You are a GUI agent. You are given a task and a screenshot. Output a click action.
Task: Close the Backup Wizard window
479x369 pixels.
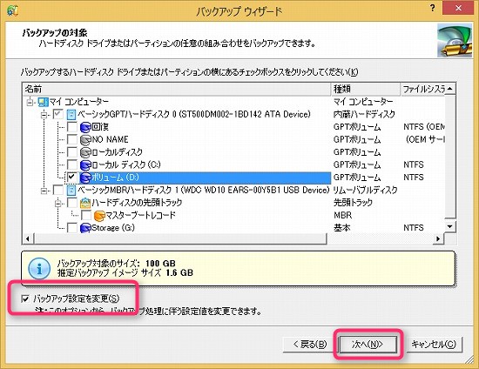tap(458, 9)
